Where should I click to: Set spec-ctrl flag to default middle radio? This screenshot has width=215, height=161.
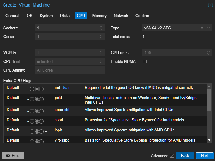37,111
